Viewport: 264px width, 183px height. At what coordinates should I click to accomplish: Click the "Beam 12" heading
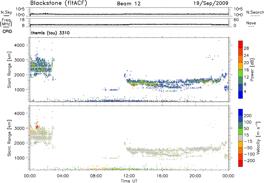click(x=129, y=4)
